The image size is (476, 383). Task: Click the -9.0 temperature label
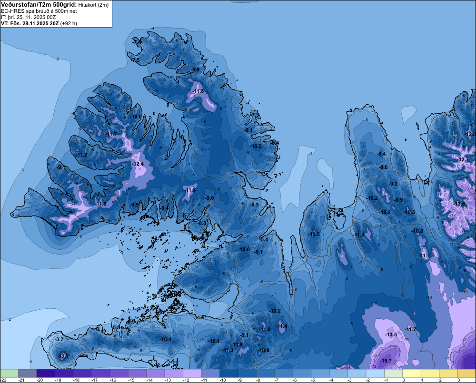click(x=209, y=198)
